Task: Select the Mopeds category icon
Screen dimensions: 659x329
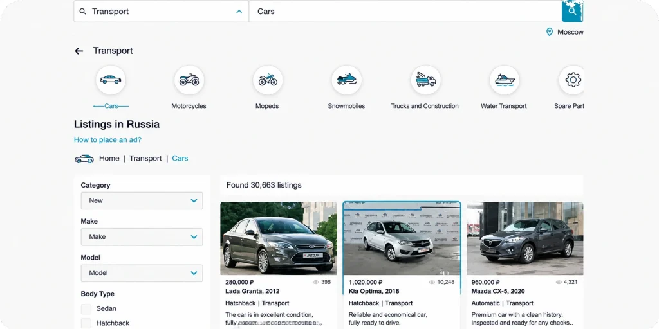Action: pos(268,80)
